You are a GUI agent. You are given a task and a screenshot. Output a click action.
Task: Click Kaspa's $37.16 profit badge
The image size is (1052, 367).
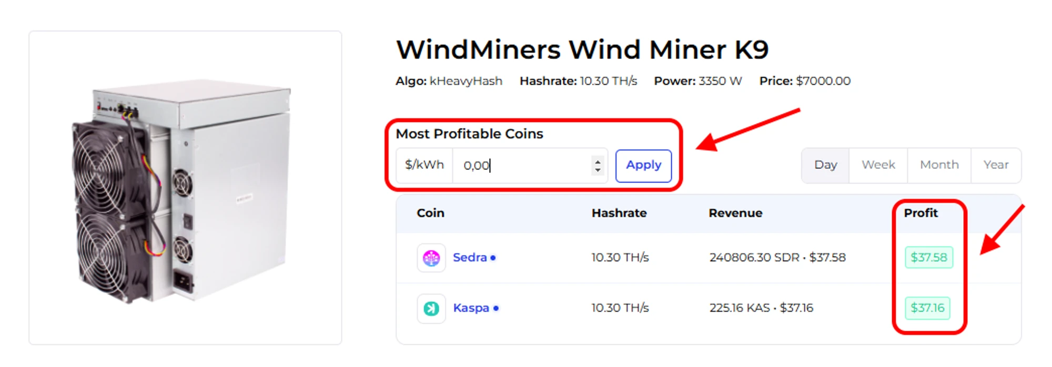tap(927, 308)
